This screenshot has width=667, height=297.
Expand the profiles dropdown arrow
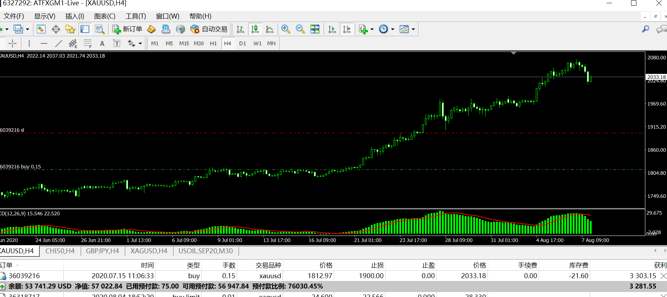click(x=27, y=29)
